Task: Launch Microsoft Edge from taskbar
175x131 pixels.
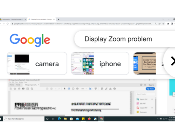Action: pyautogui.click(x=59, y=119)
